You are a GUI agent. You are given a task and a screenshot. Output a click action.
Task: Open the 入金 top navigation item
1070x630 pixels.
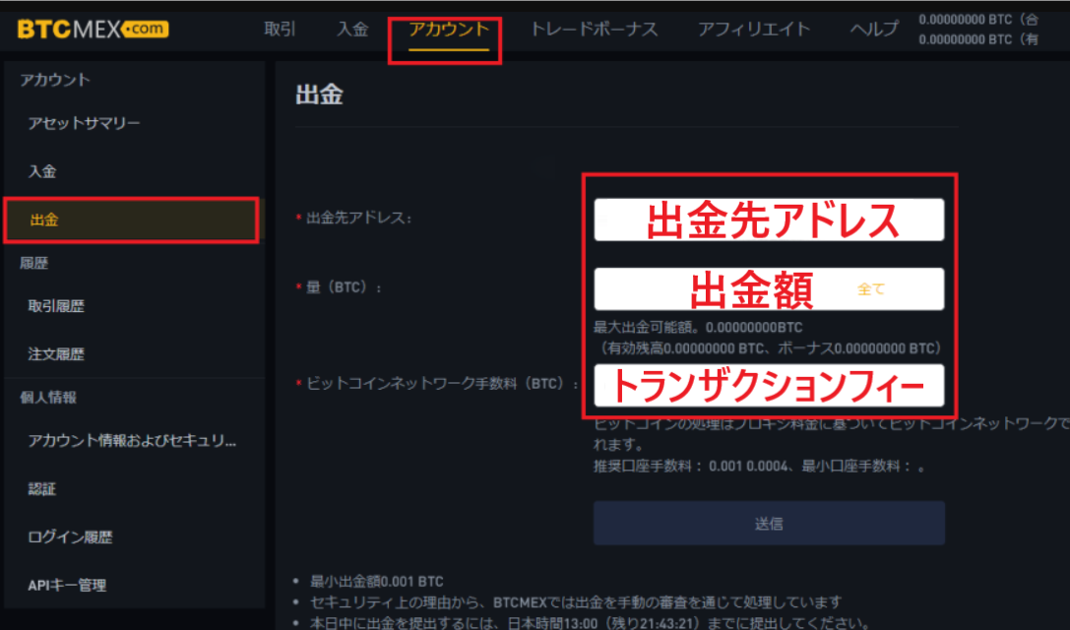tap(352, 29)
